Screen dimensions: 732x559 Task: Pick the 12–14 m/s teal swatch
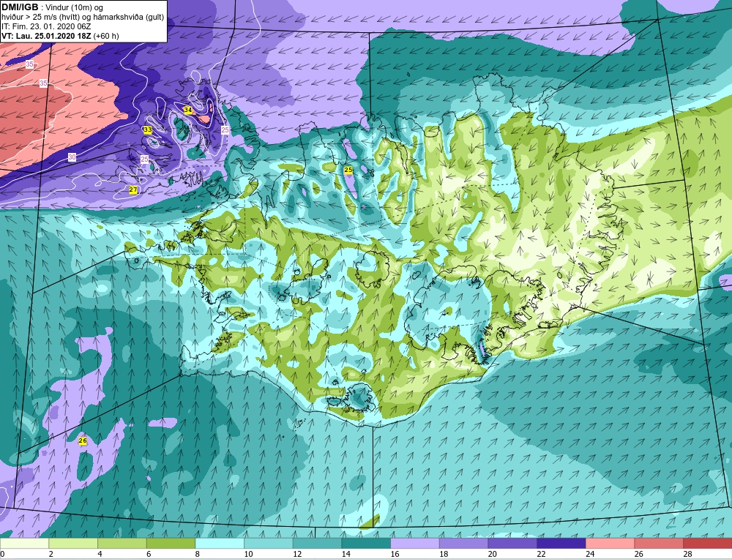(x=317, y=543)
